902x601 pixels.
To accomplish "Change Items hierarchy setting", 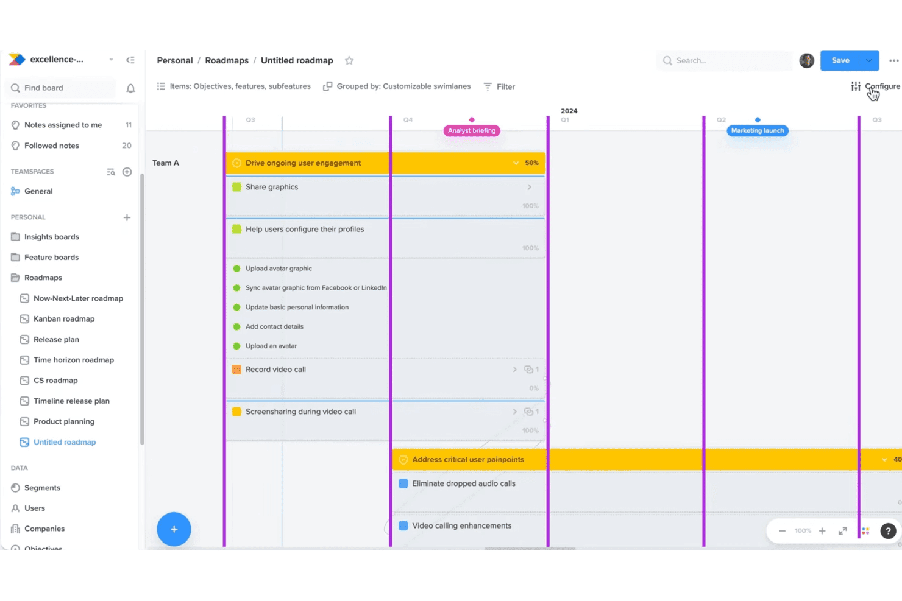I will click(233, 86).
